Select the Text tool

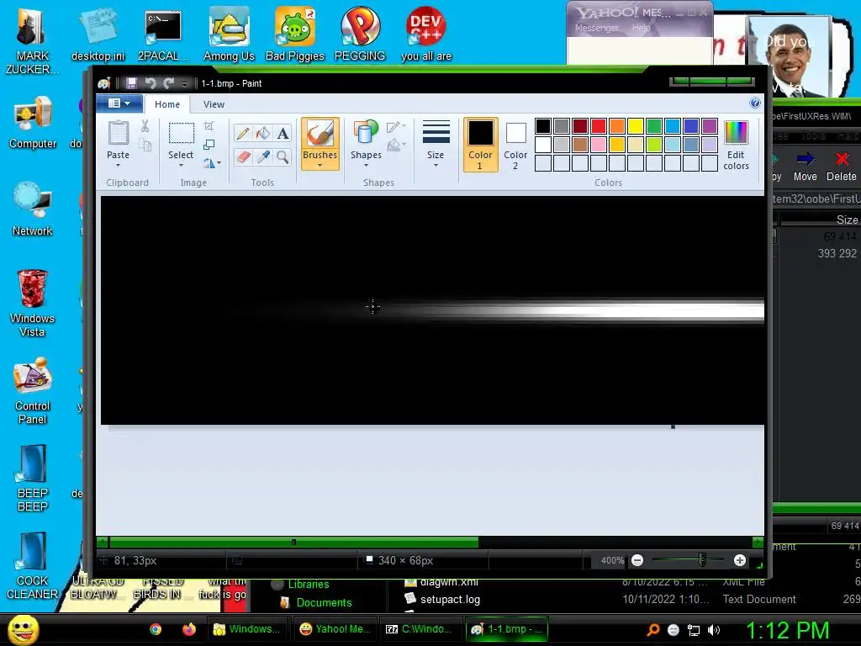click(283, 133)
